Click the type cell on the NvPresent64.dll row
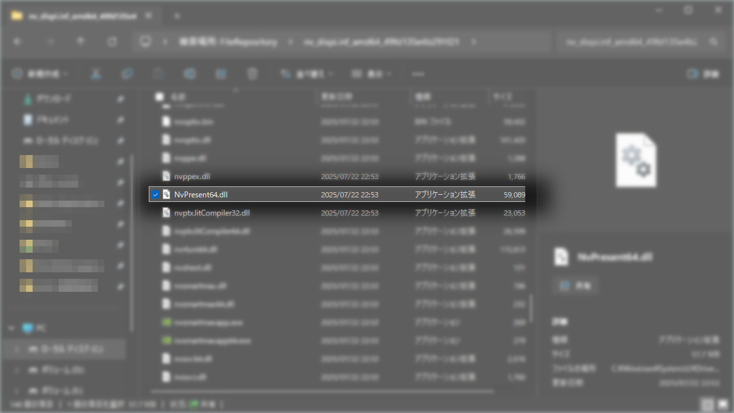The height and width of the screenshot is (413, 734). (445, 195)
